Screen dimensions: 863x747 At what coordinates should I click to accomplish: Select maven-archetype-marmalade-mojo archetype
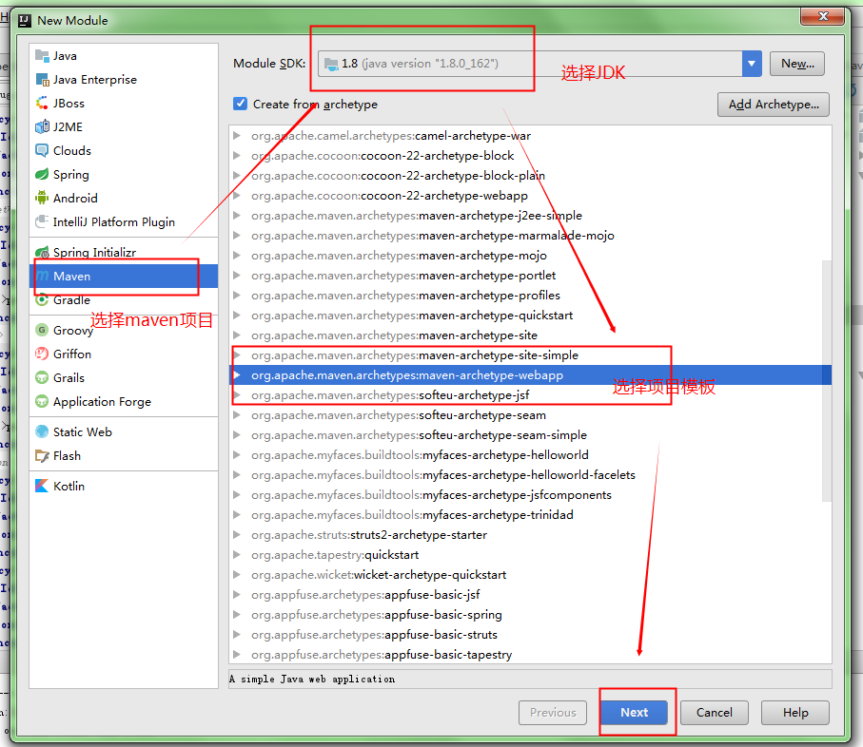[531, 236]
